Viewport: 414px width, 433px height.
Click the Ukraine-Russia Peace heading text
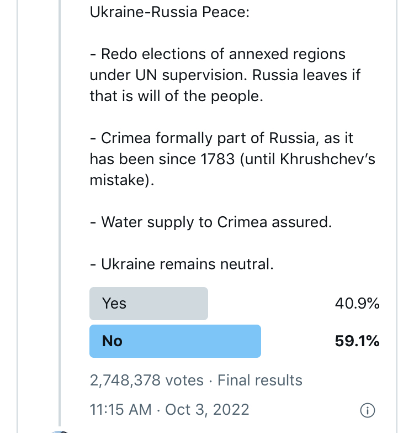(x=169, y=12)
